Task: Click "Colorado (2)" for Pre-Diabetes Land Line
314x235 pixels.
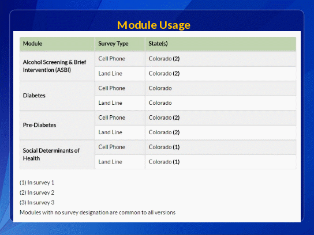Action: point(164,132)
